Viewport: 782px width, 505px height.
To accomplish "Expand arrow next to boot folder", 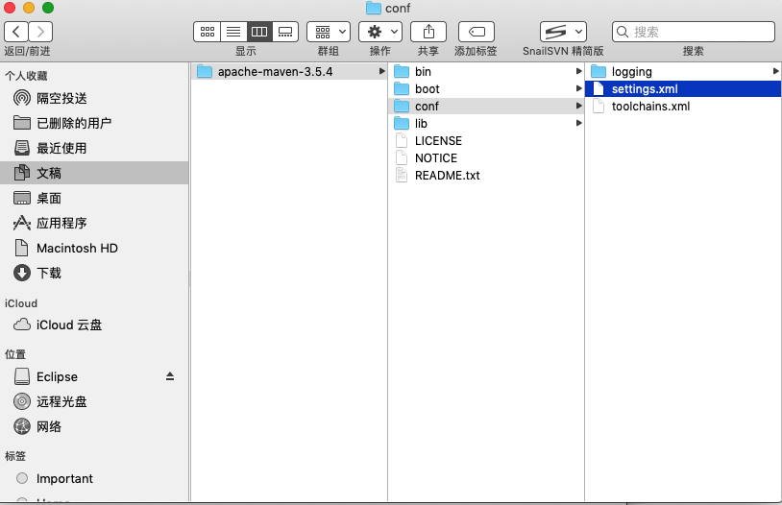I will [578, 88].
